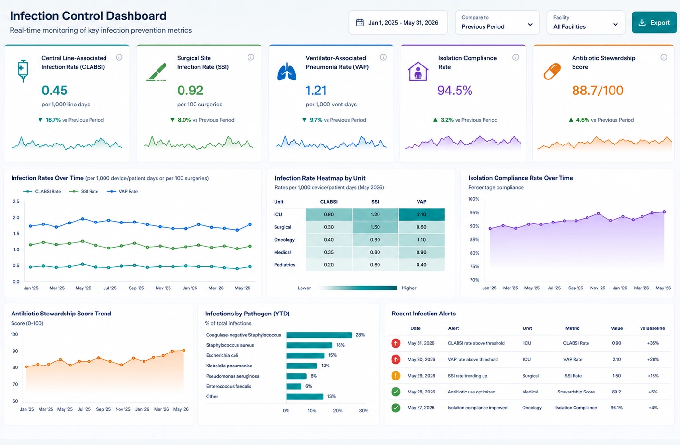Open the Jan 1, 2025 - May 31, 2026 date picker

coord(398,23)
